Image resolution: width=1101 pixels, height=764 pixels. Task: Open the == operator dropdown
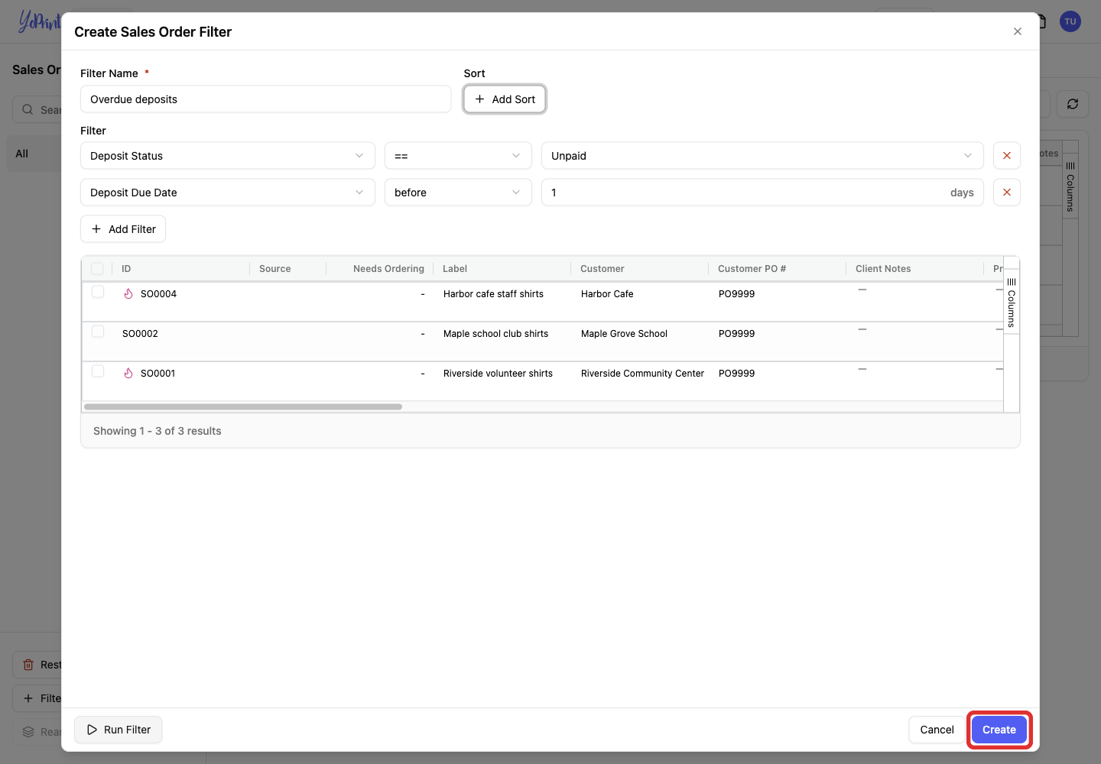coord(458,156)
